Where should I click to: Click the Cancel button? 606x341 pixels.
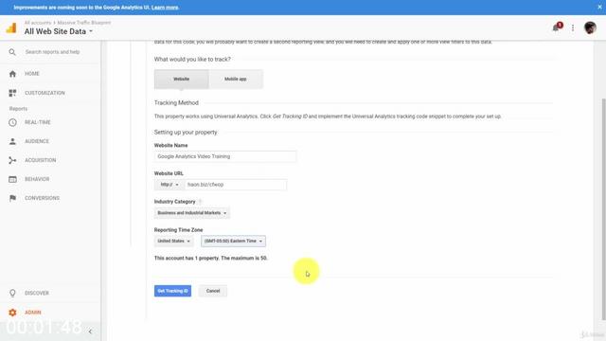click(x=213, y=291)
